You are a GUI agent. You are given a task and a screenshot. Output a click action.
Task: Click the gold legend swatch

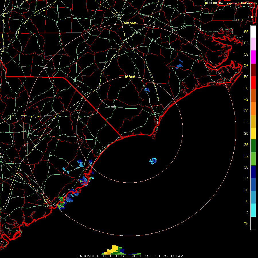point(253,121)
